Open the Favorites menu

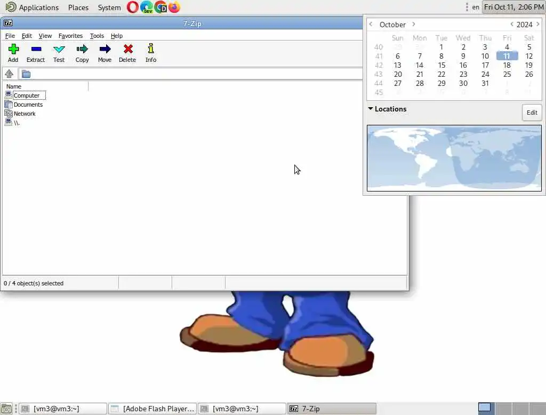[x=71, y=36]
